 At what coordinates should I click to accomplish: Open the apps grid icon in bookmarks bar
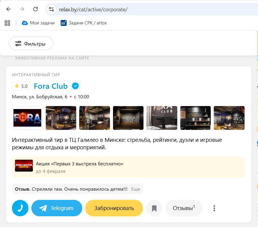(7, 23)
